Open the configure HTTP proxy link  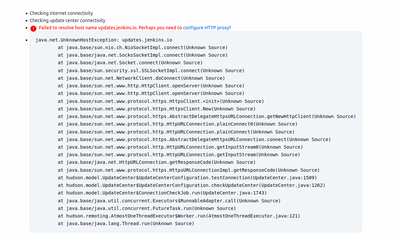tap(207, 28)
